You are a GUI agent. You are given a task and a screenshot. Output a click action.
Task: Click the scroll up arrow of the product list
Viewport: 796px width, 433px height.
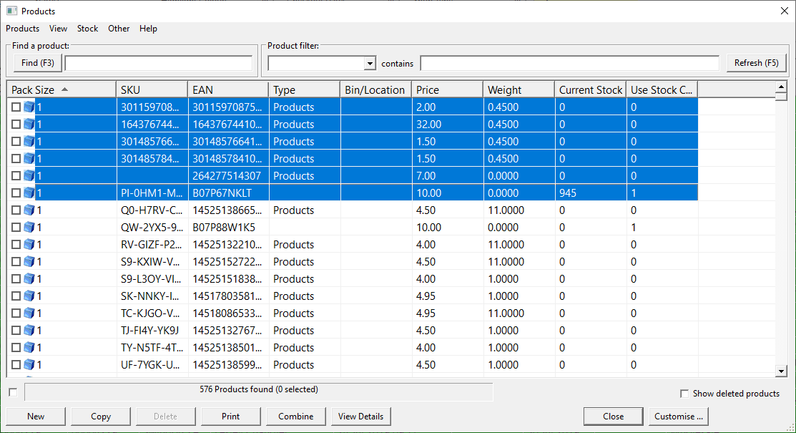pos(781,87)
